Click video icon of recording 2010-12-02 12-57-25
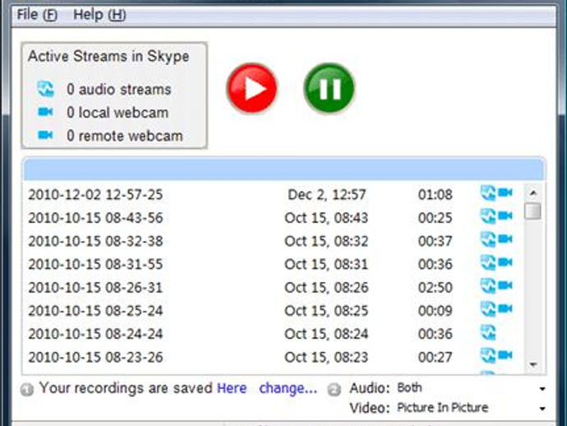567x426 pixels. point(505,192)
